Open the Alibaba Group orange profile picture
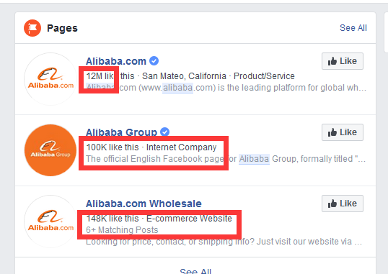This screenshot has width=388, height=274. pos(50,150)
